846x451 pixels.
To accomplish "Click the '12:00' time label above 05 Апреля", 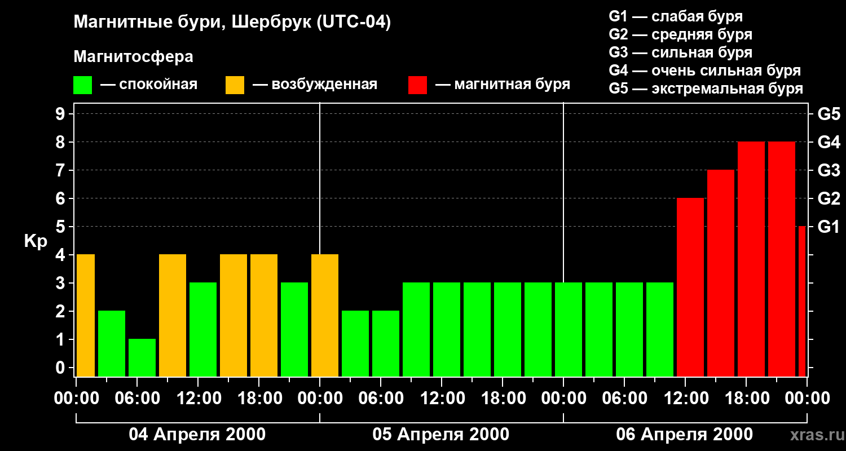I will point(442,399).
